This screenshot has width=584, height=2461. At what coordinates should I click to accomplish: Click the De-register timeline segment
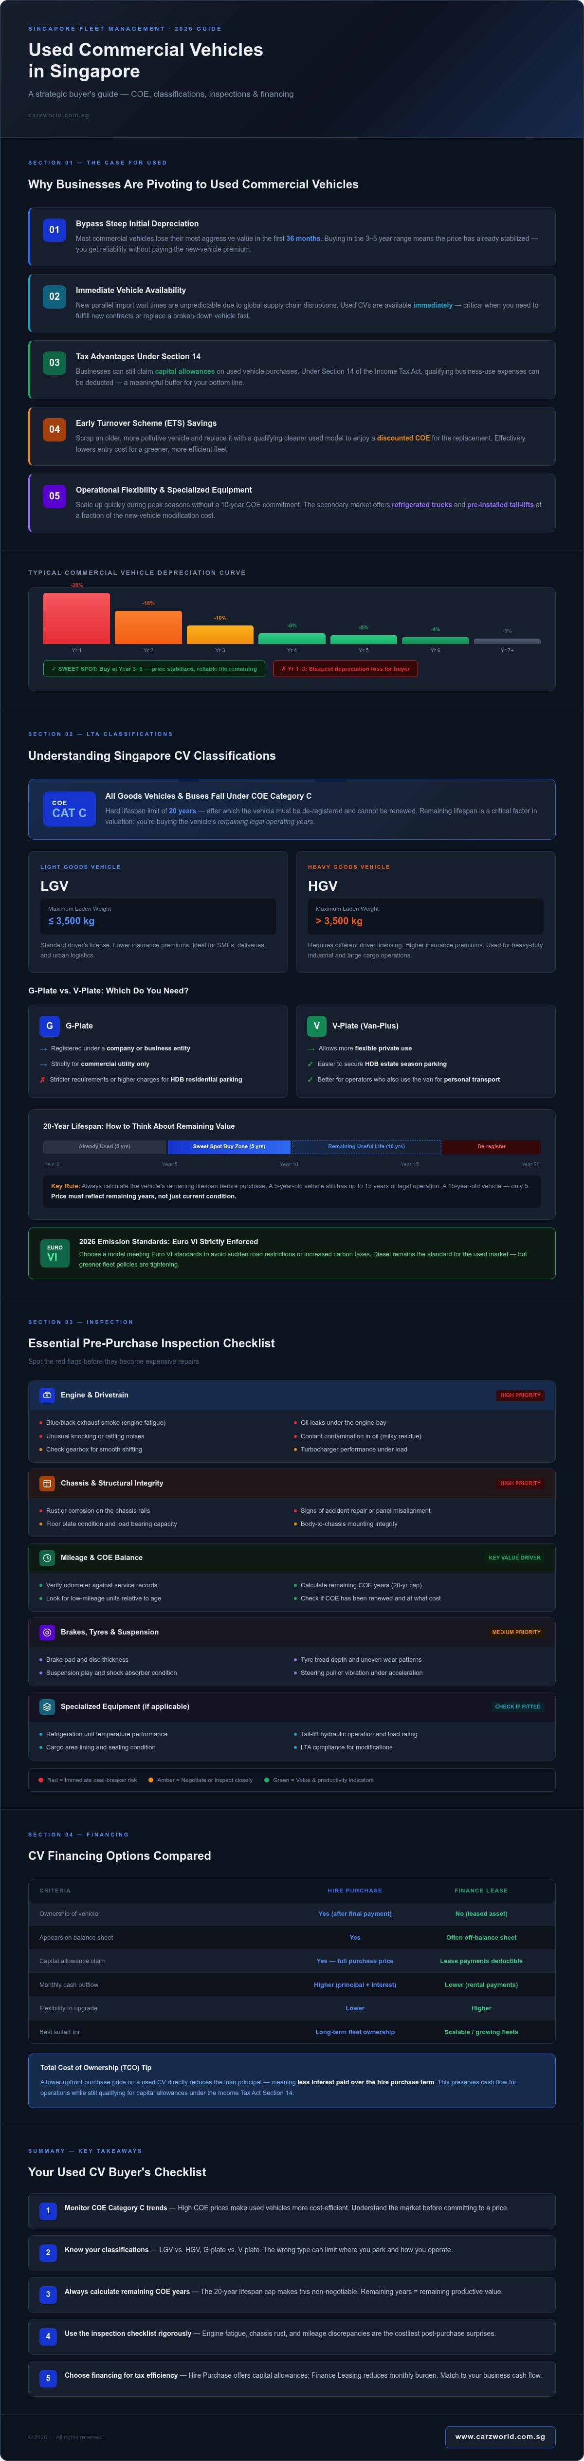coord(491,1146)
